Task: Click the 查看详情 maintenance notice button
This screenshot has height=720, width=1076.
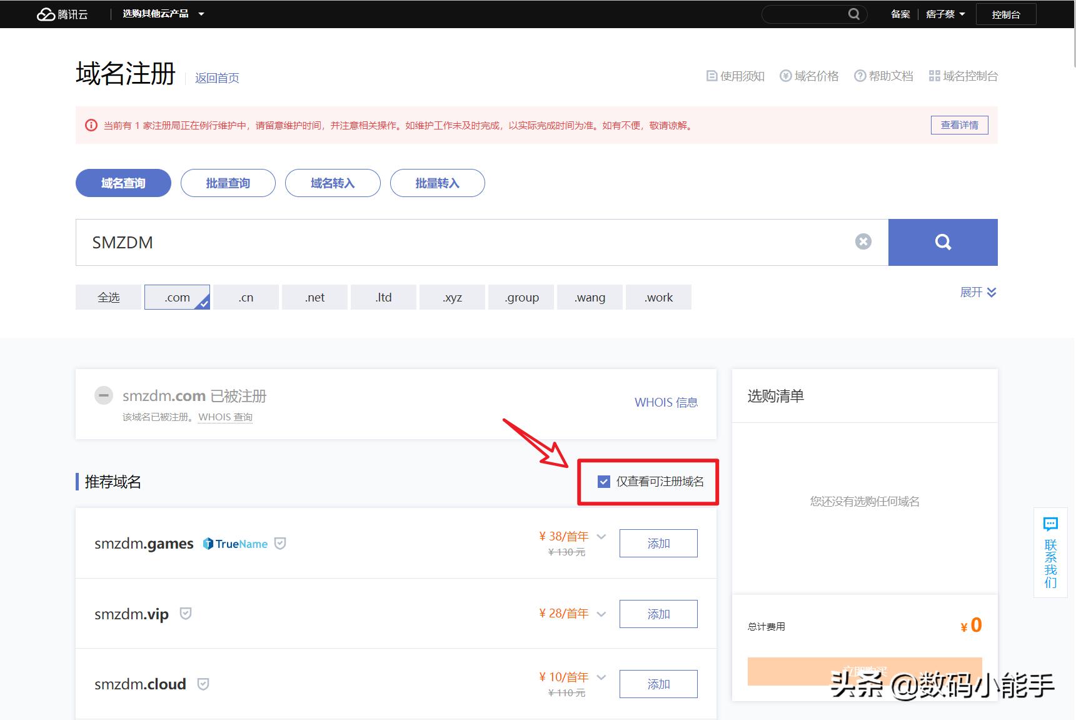Action: tap(959, 125)
